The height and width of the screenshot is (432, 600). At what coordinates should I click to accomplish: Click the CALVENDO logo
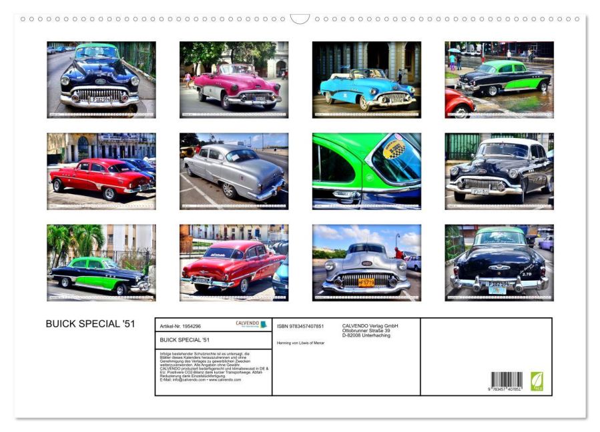point(251,324)
